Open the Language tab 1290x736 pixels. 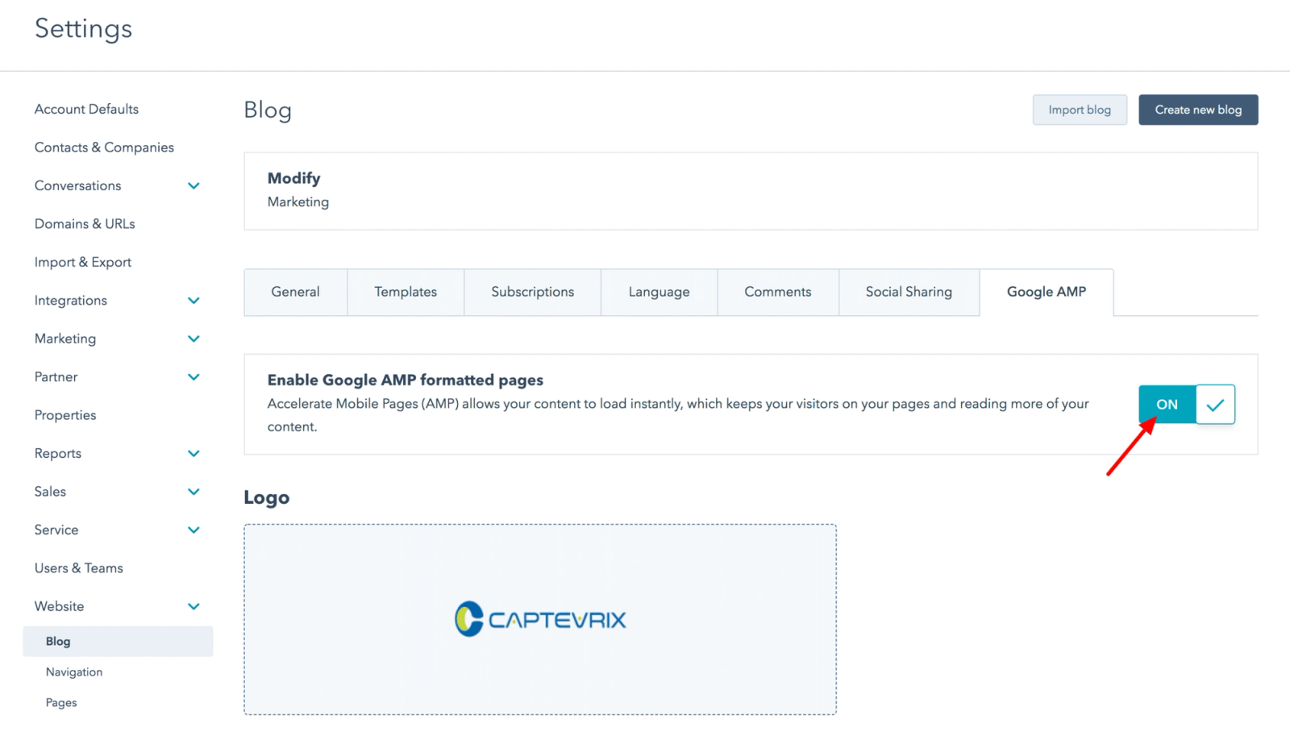660,292
